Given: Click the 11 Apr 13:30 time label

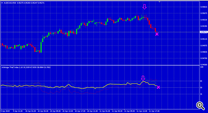Looking at the screenshot, I should [x=142, y=111].
